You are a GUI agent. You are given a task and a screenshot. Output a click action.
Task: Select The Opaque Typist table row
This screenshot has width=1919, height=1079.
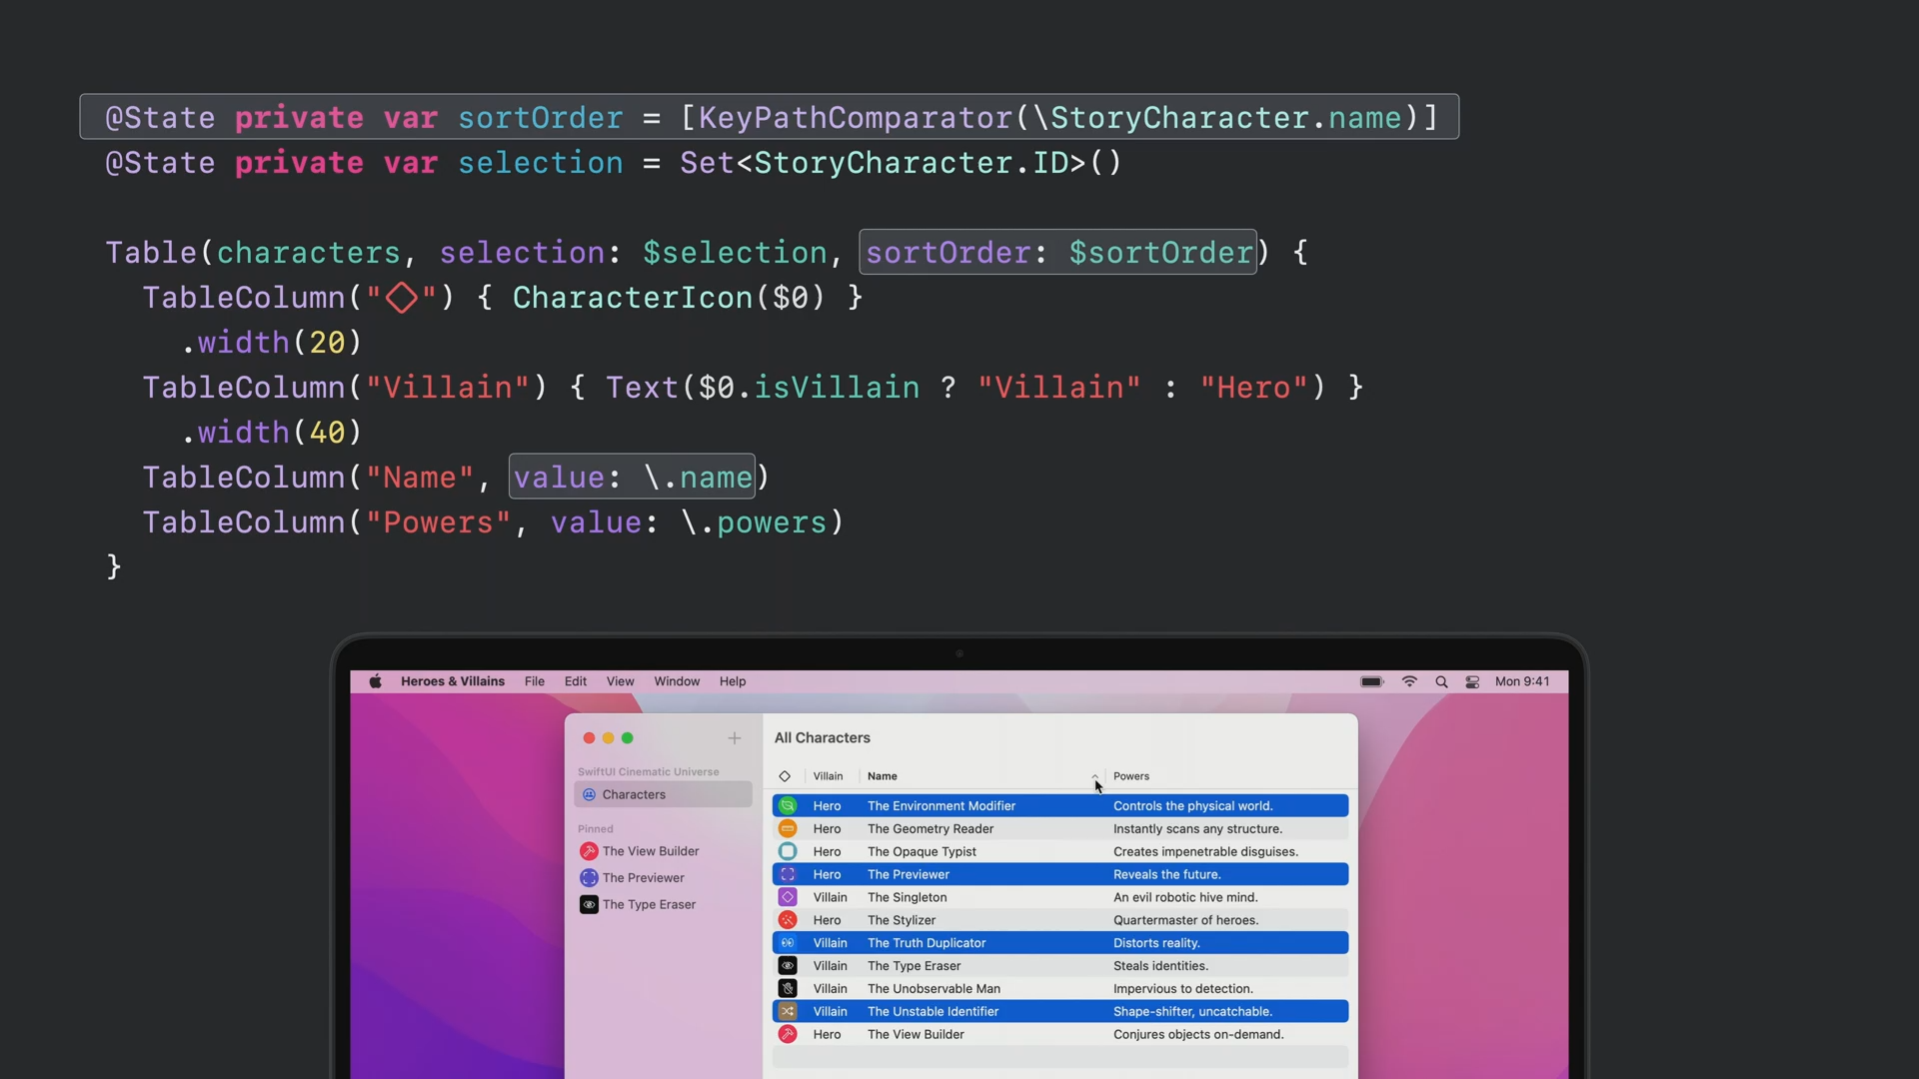922,851
